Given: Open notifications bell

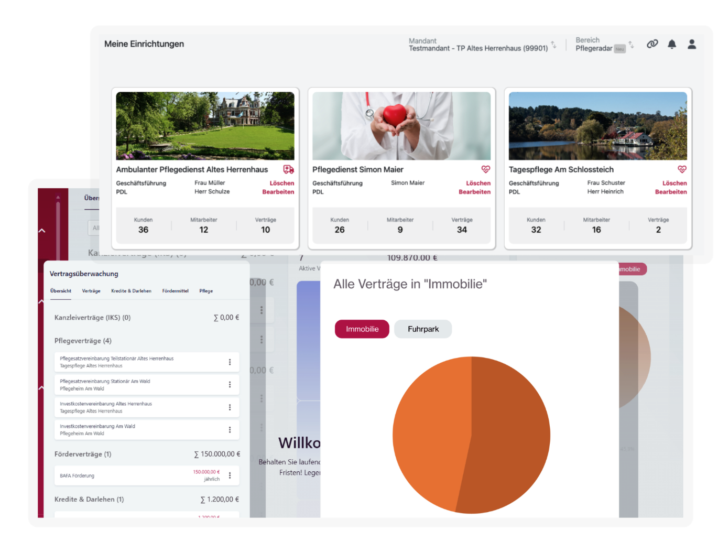Looking at the screenshot, I should coord(672,44).
